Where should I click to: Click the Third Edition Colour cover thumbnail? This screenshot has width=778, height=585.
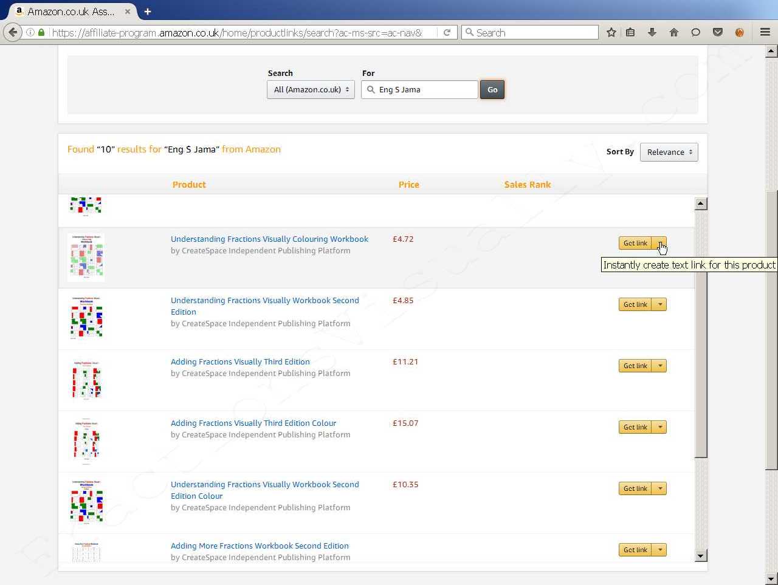86,441
